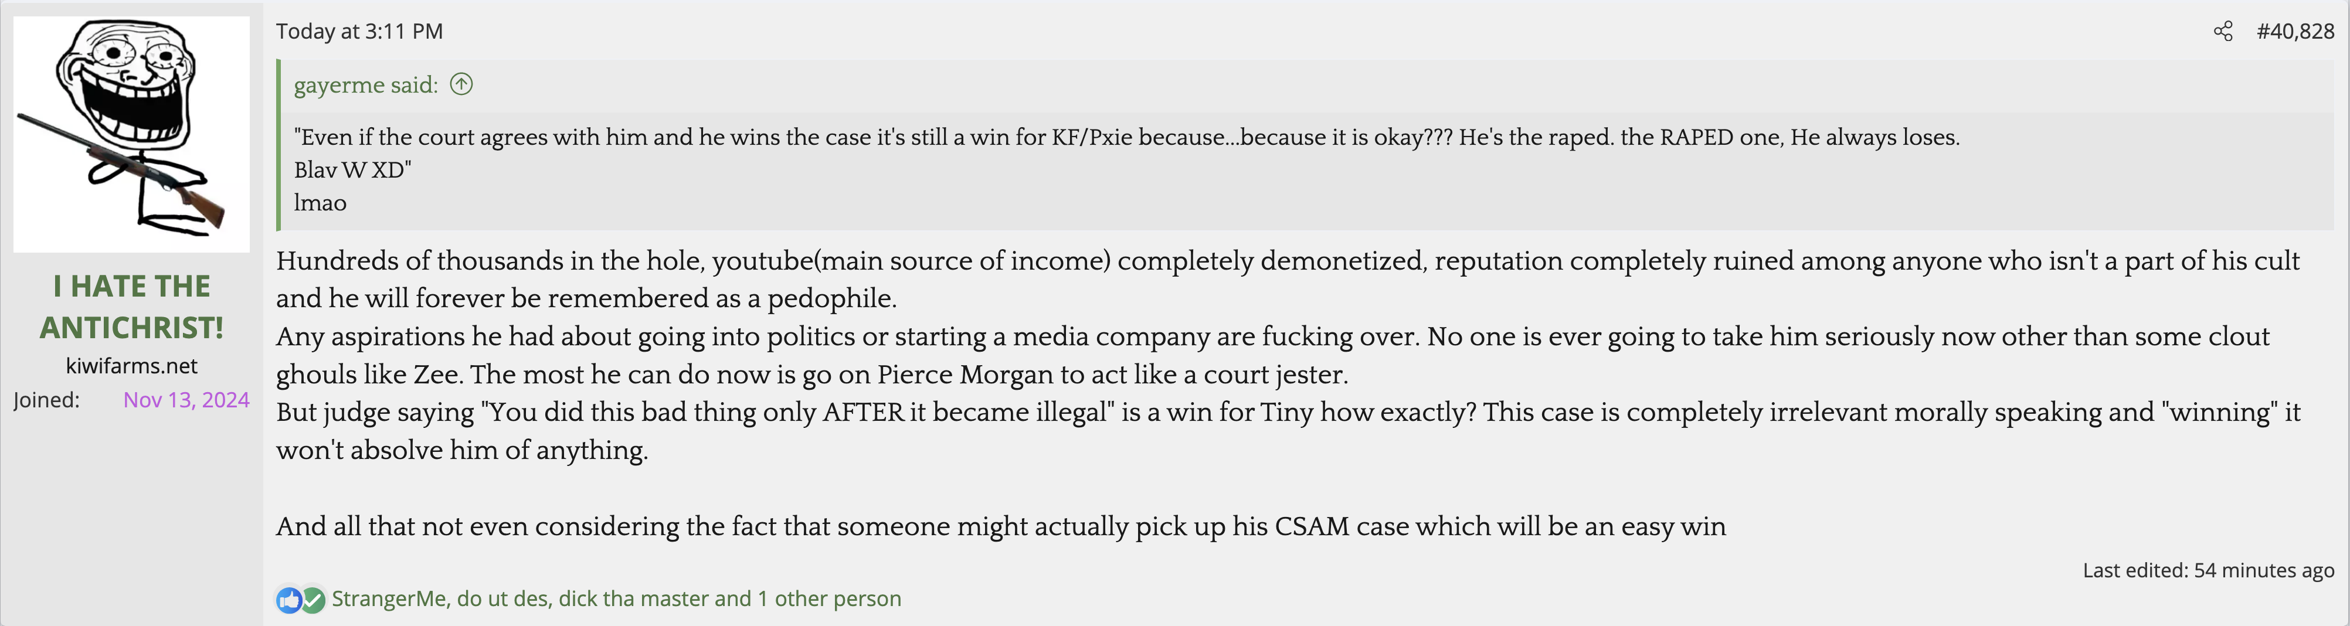Click StrangerMe in the reactions list

389,598
